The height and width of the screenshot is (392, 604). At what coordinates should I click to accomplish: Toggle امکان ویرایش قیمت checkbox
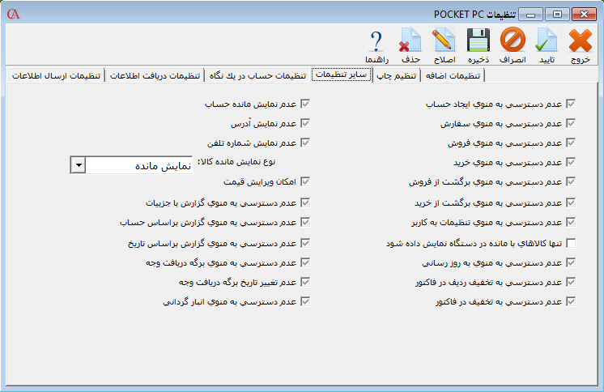pyautogui.click(x=304, y=183)
